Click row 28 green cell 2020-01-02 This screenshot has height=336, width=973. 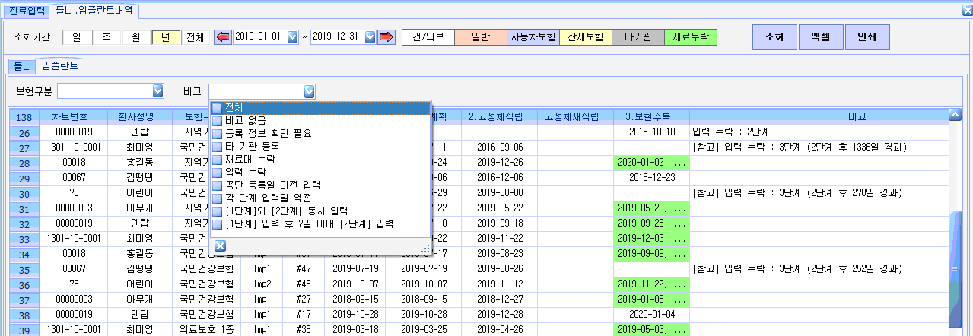click(x=652, y=163)
